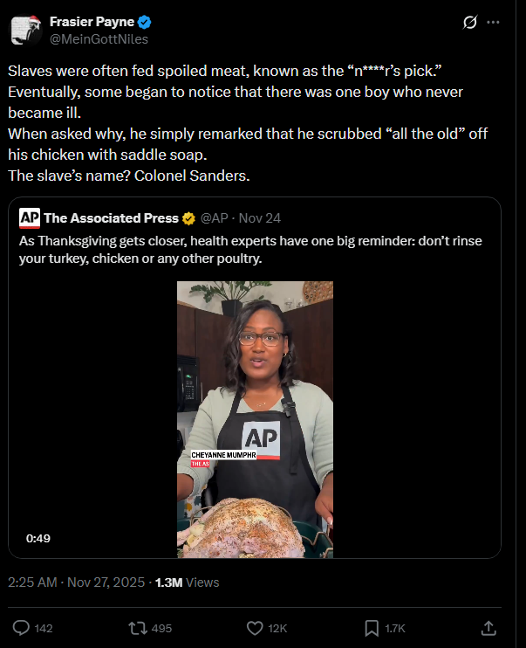Click the repost arrows icon
This screenshot has height=648, width=526.
click(x=137, y=628)
